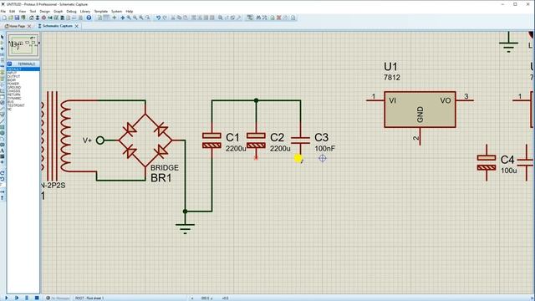535x301 pixels.
Task: Open the Help question mark icon
Action: tap(89, 18)
